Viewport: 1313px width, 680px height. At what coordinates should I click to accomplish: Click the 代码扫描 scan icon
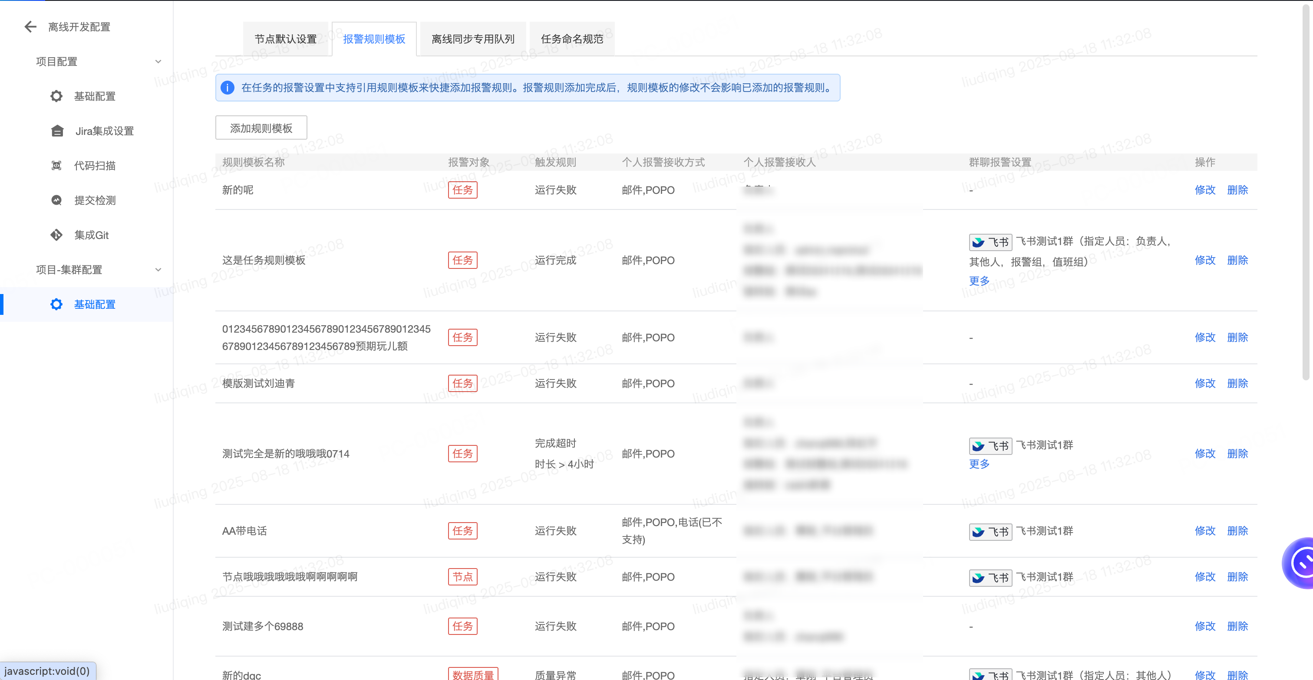pyautogui.click(x=56, y=165)
